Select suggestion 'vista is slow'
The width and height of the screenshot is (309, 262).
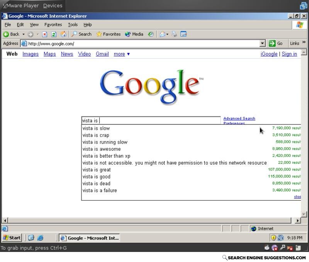(191, 128)
